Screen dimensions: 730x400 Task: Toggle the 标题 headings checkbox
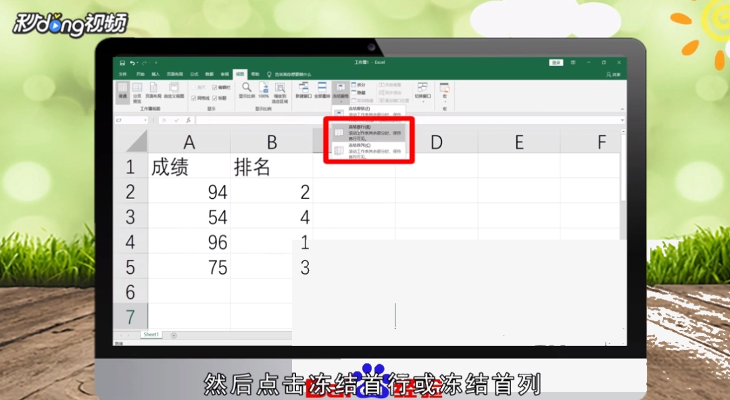[x=215, y=98]
